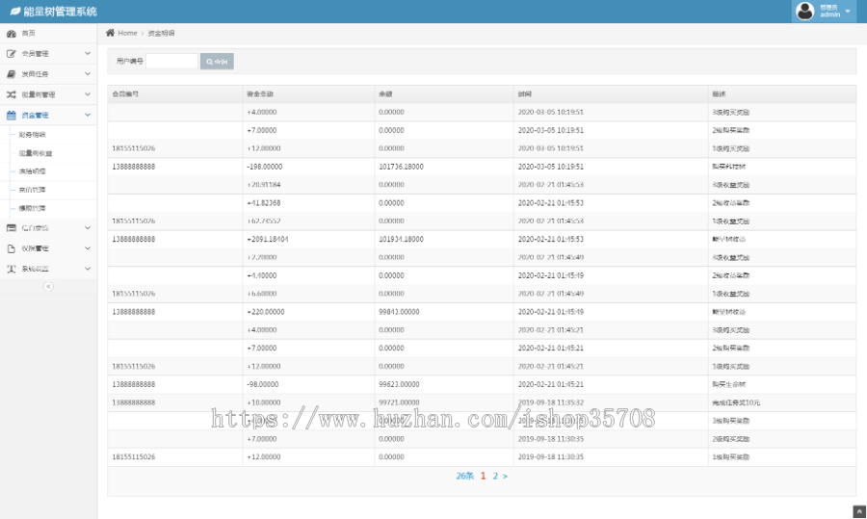Expand the 发布任务 chevron
Screen dimensions: 867x519
tap(88, 73)
